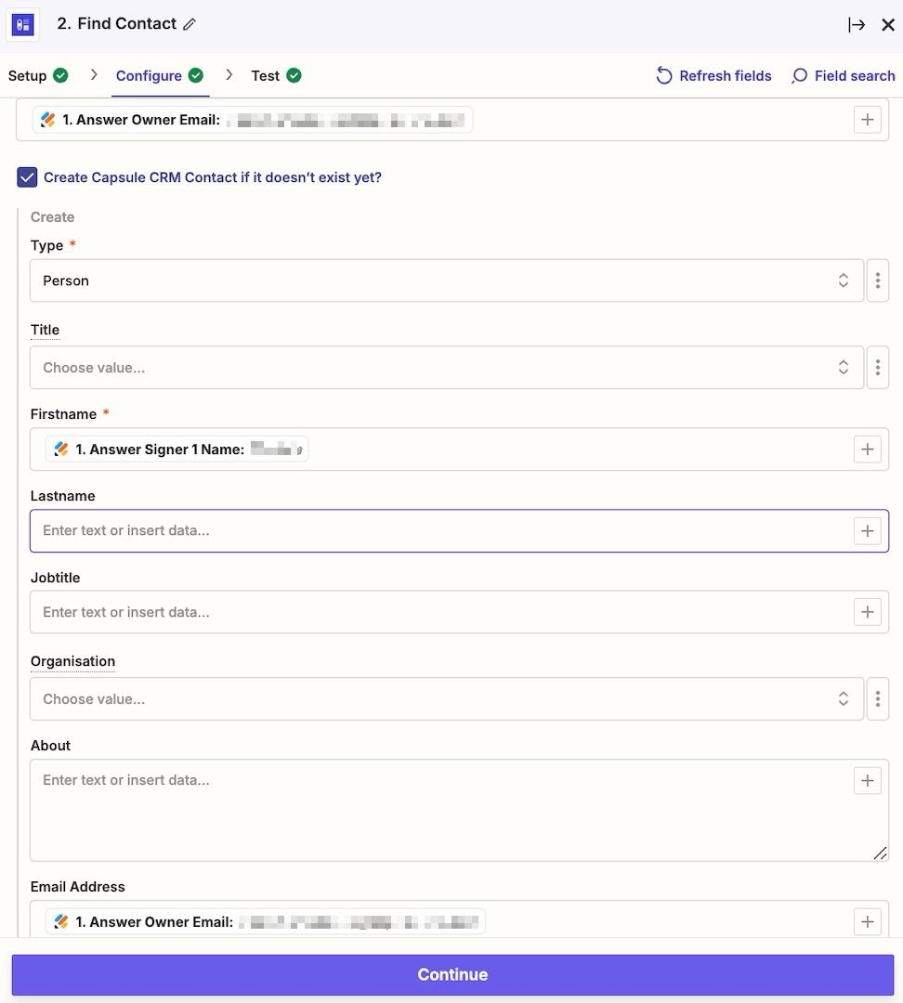Open three-dot menu beside Organisation field
This screenshot has height=1003, width=903.
pos(877,698)
